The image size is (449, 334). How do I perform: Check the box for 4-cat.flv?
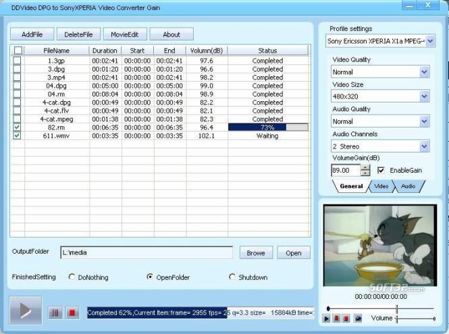point(17,110)
